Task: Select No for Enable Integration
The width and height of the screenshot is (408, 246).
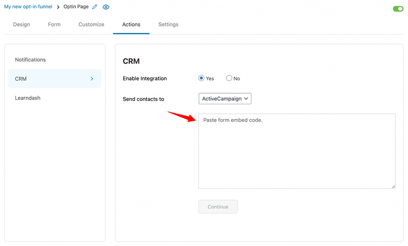Action: click(x=229, y=78)
